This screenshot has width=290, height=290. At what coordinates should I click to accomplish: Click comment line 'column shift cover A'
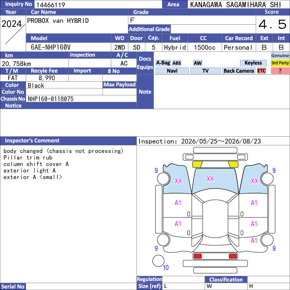[x=36, y=164]
